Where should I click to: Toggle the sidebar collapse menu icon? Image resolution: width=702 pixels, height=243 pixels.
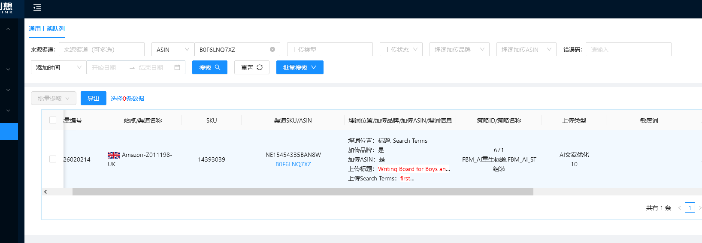37,8
